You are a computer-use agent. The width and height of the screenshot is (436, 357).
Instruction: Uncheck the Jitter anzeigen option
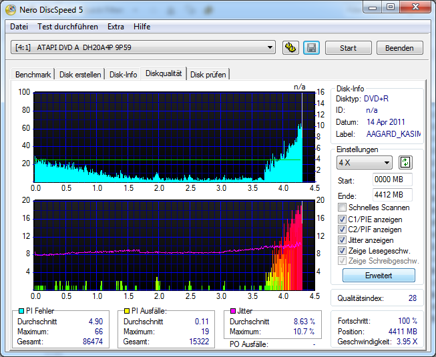point(343,240)
